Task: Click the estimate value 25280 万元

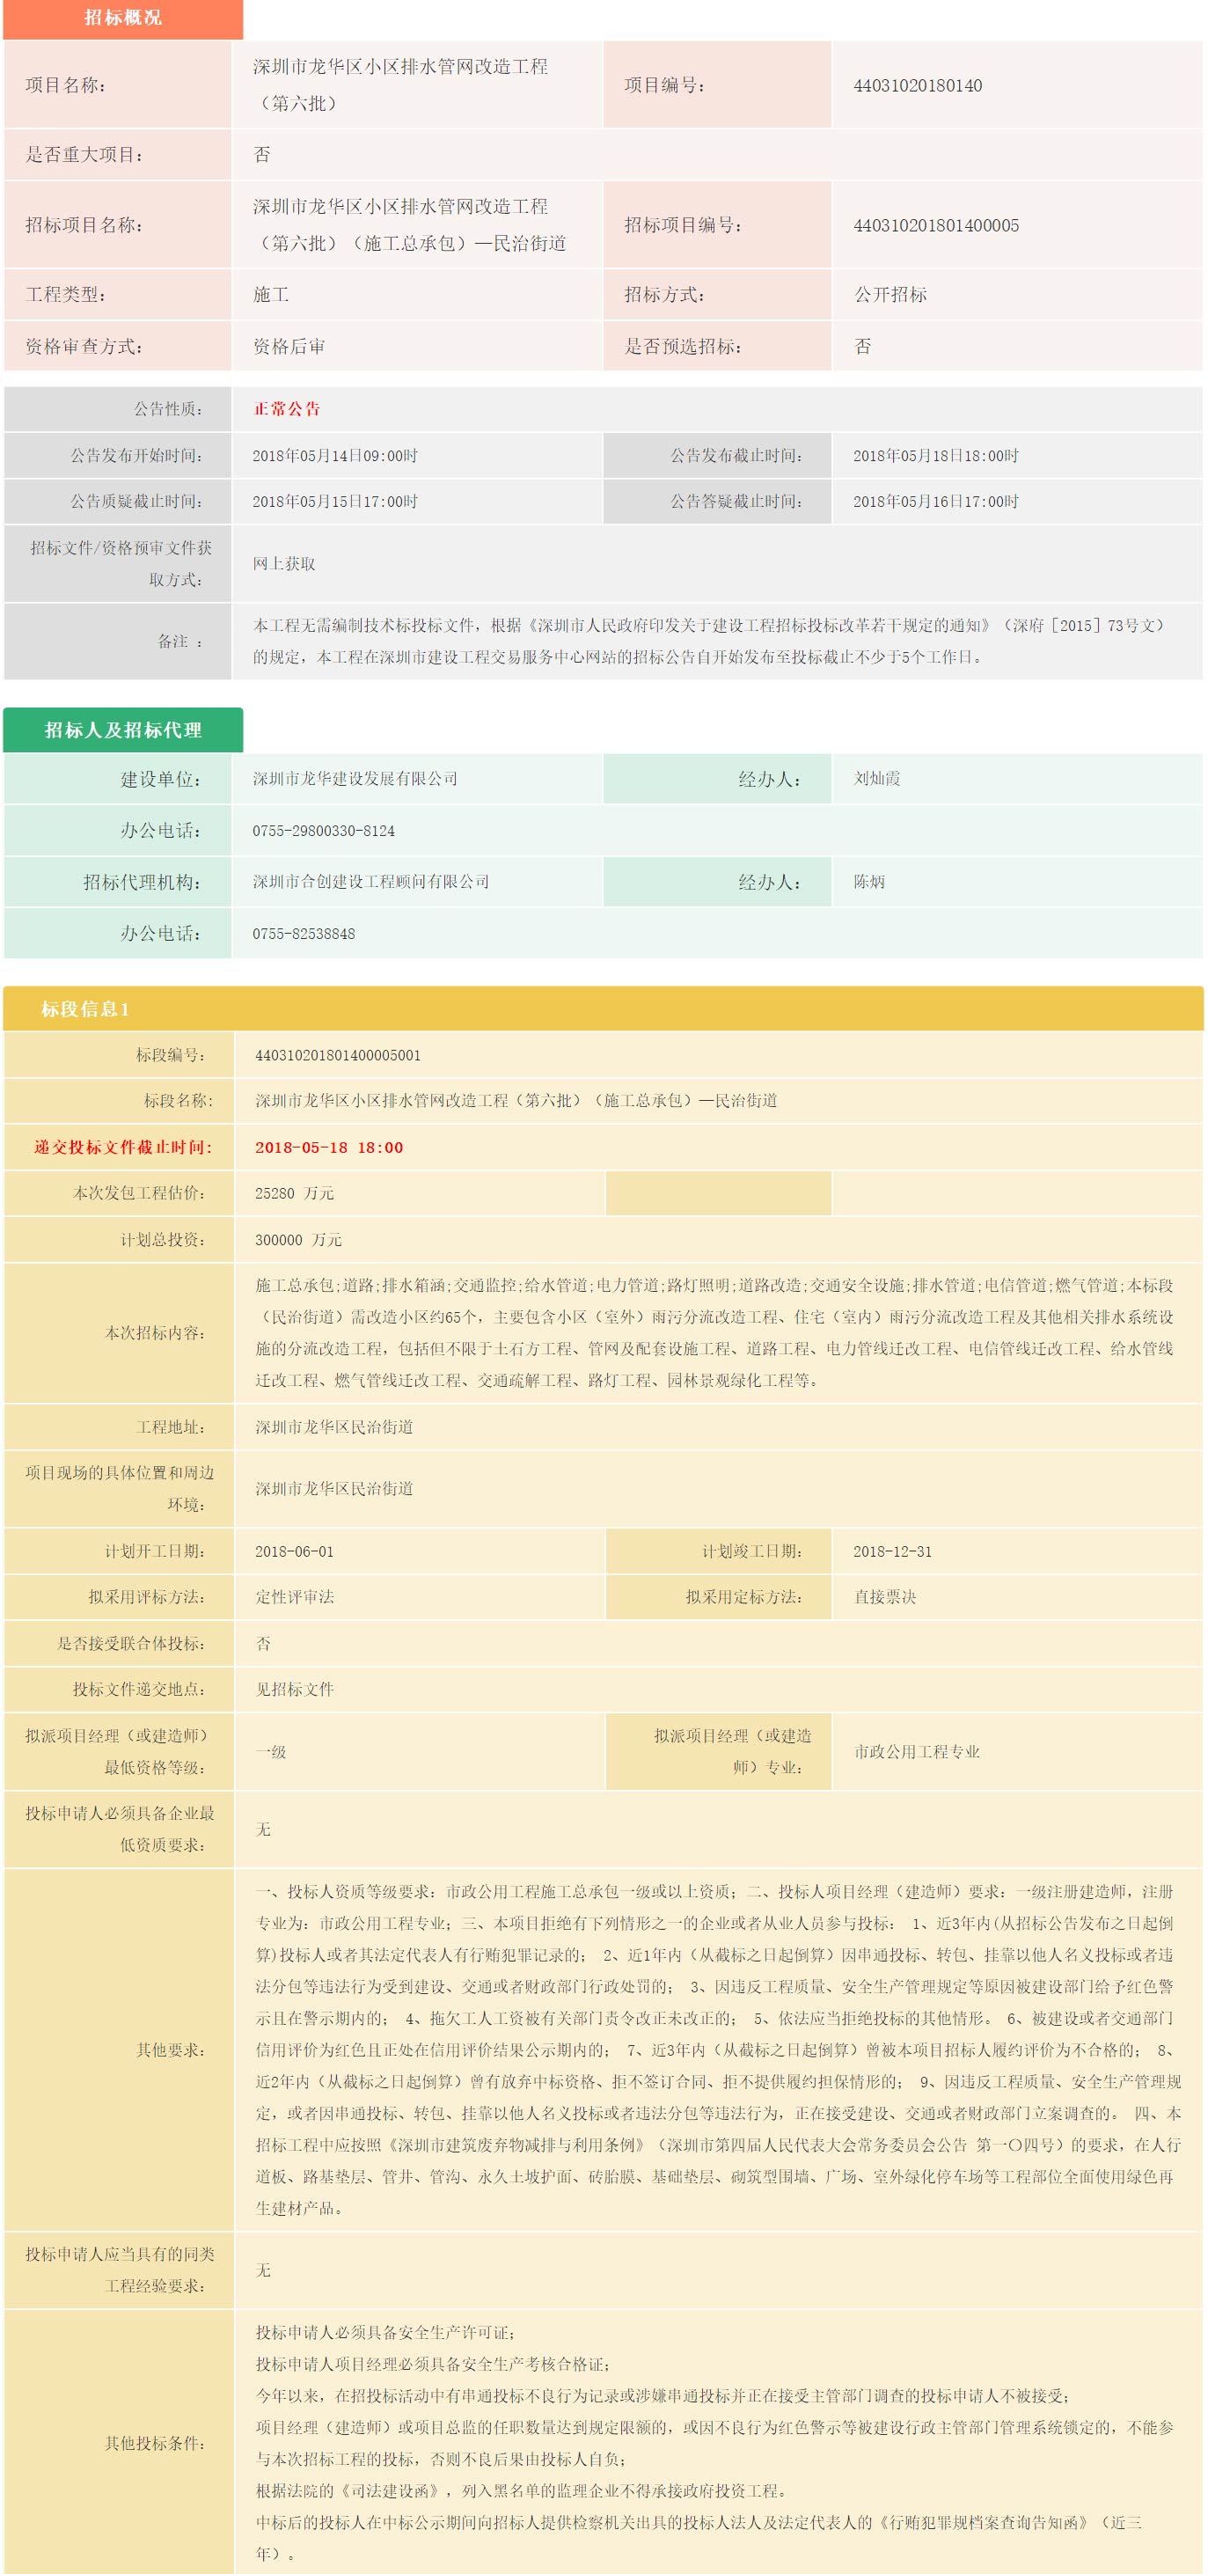Action: (x=294, y=1193)
